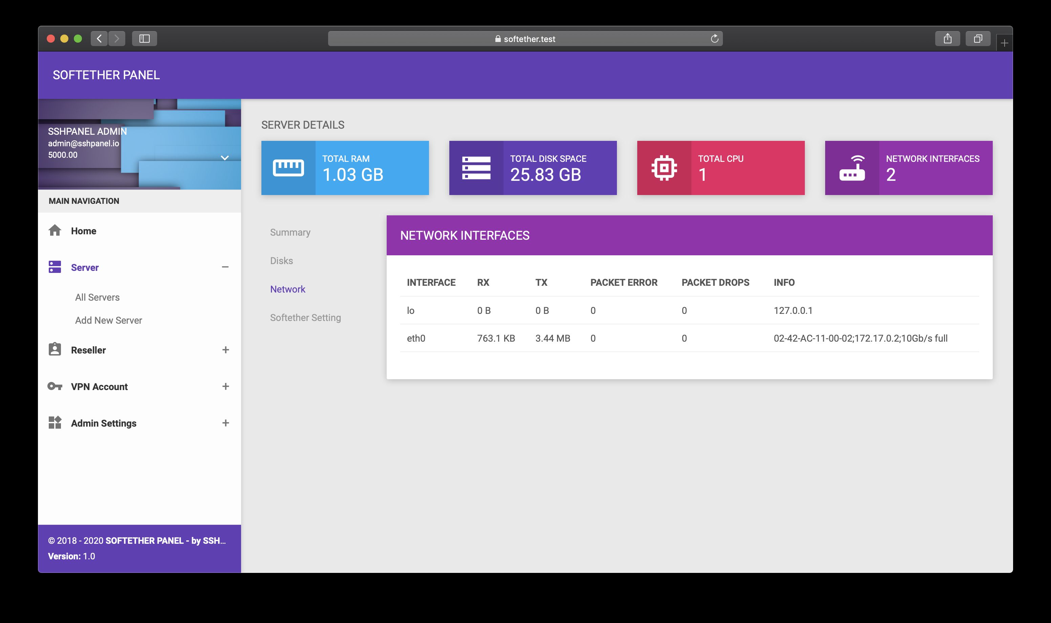Screen dimensions: 1051x623
Task: Switch to the Disks tab
Action: tap(281, 261)
